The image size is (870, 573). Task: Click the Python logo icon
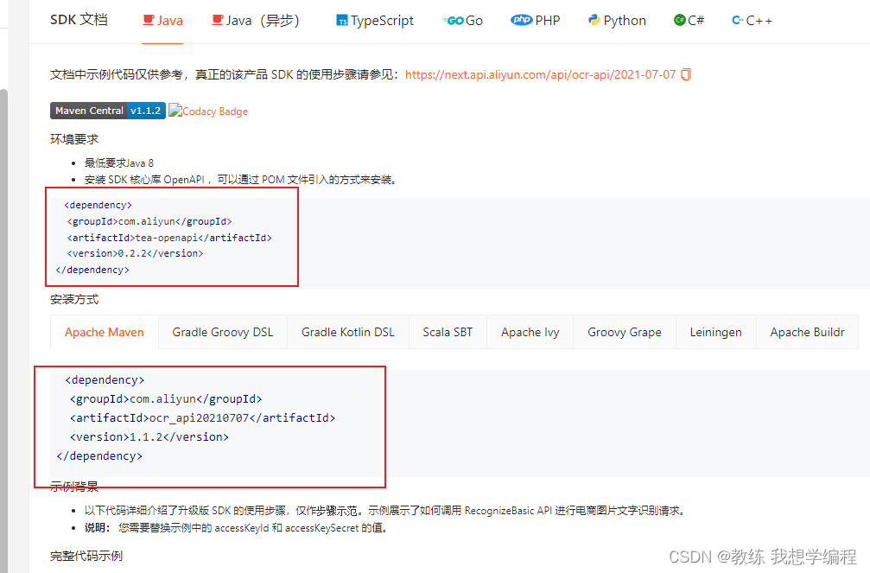[x=594, y=21]
